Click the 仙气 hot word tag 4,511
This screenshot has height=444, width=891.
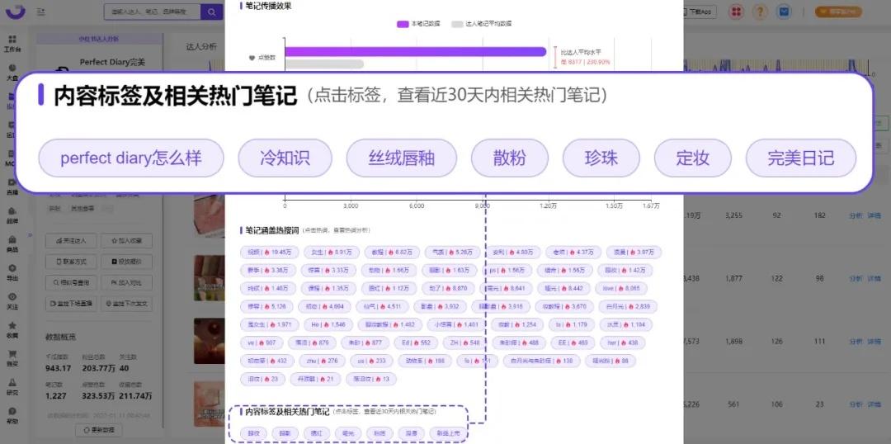[381, 306]
